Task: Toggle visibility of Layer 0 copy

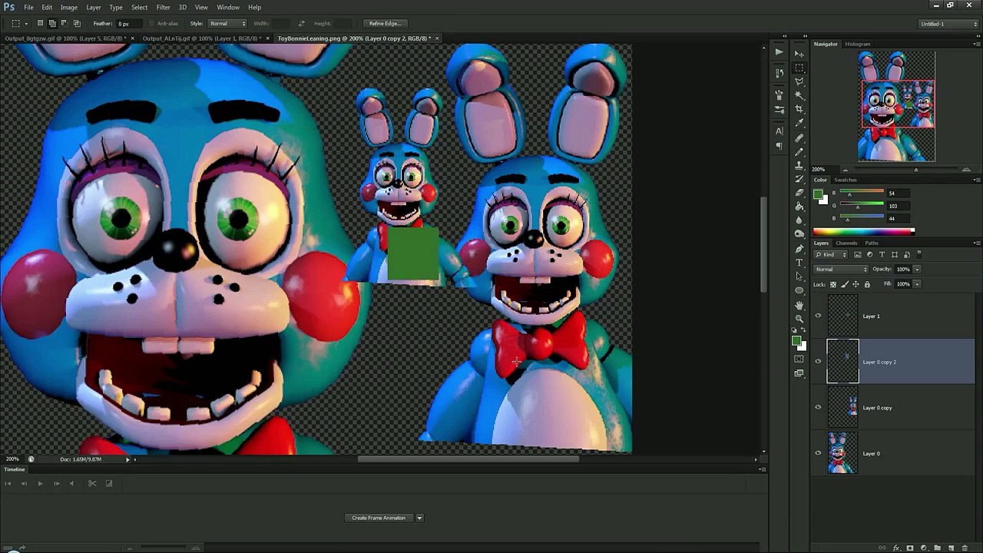Action: [x=818, y=408]
